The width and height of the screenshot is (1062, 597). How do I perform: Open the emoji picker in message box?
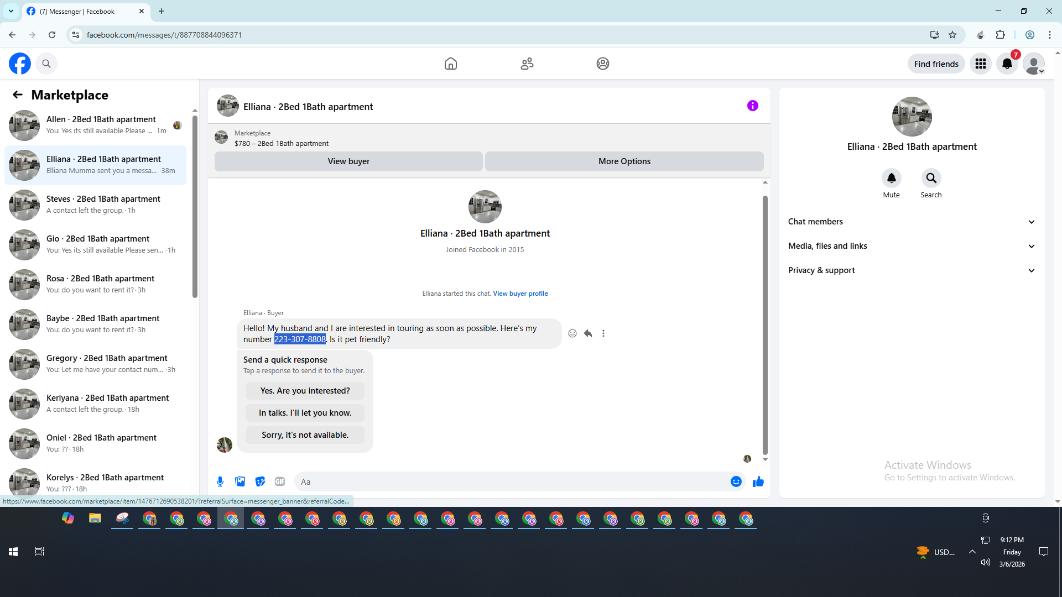click(736, 481)
